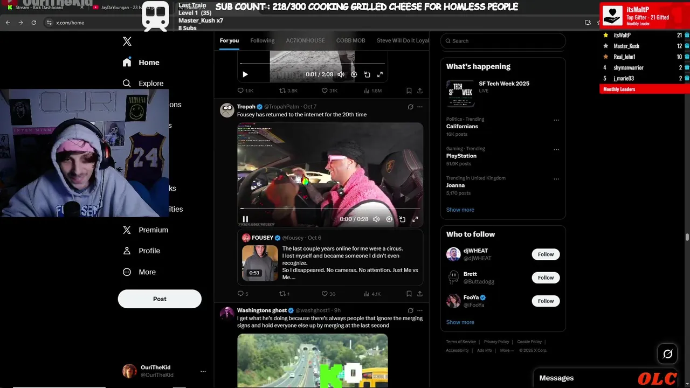Go to Home in X sidebar
690x388 pixels.
(141, 63)
